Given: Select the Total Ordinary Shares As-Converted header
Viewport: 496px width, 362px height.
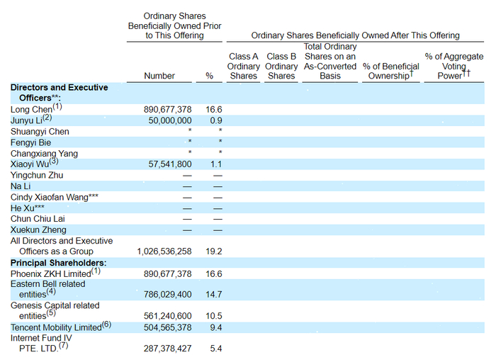Looking at the screenshot, I should click(329, 61).
